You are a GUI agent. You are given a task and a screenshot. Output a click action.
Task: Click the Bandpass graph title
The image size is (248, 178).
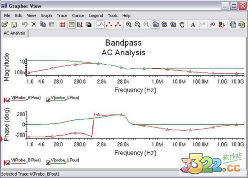tap(124, 43)
